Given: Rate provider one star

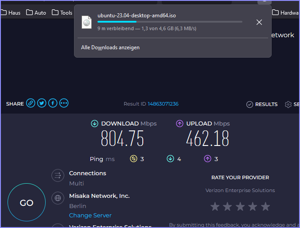Looking at the screenshot, I should point(215,207).
